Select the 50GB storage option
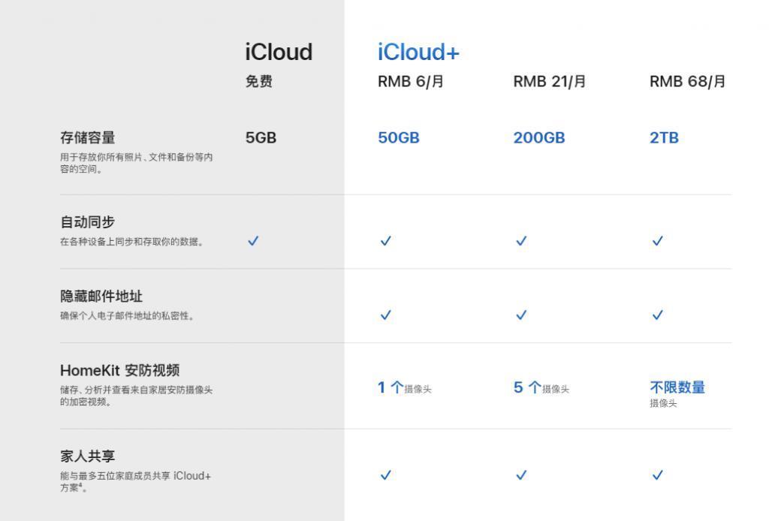 click(x=399, y=137)
